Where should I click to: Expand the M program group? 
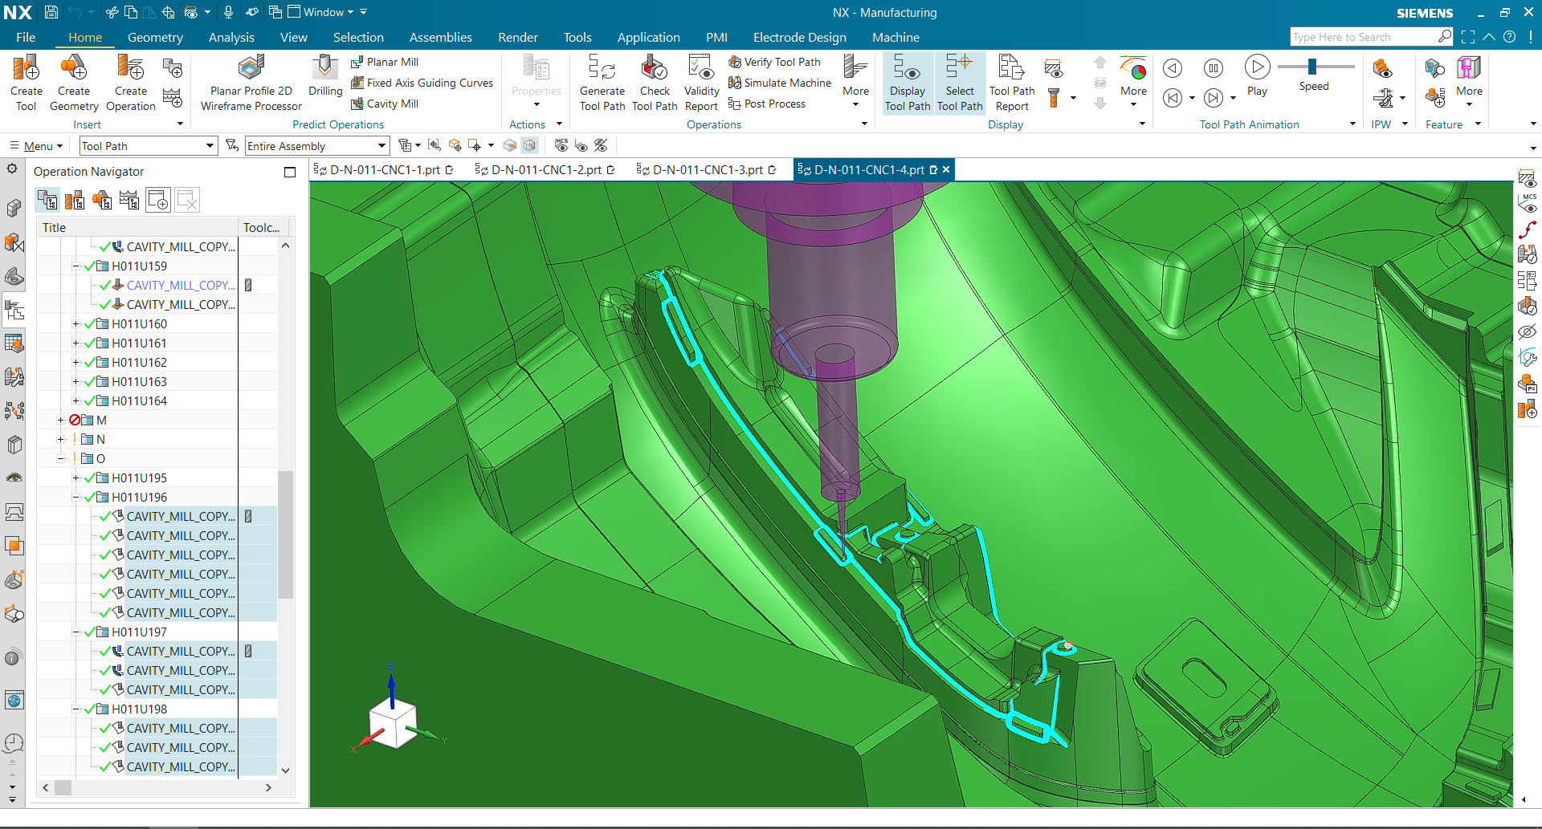pyautogui.click(x=60, y=421)
